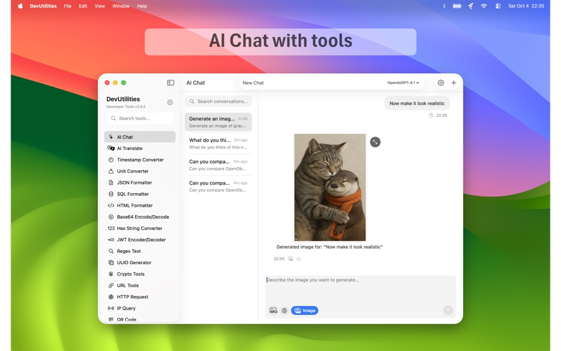Open JWT Encoder/Decoder tool
This screenshot has width=561, height=351.
140,240
